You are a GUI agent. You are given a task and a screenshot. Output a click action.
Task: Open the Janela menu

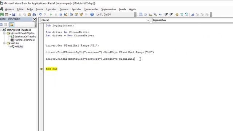[x=122, y=9]
